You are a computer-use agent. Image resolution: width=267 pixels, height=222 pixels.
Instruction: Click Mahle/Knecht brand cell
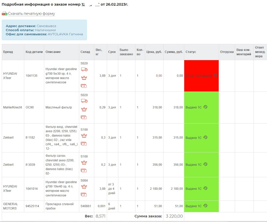pyautogui.click(x=13, y=107)
